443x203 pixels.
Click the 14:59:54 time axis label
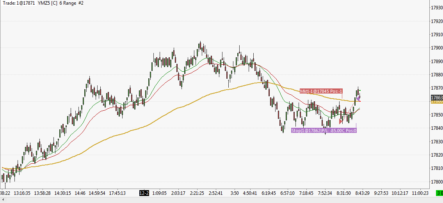point(97,193)
